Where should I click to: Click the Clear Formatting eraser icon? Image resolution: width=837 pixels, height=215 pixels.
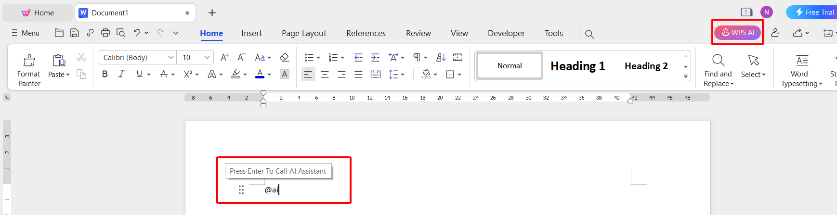coord(284,57)
